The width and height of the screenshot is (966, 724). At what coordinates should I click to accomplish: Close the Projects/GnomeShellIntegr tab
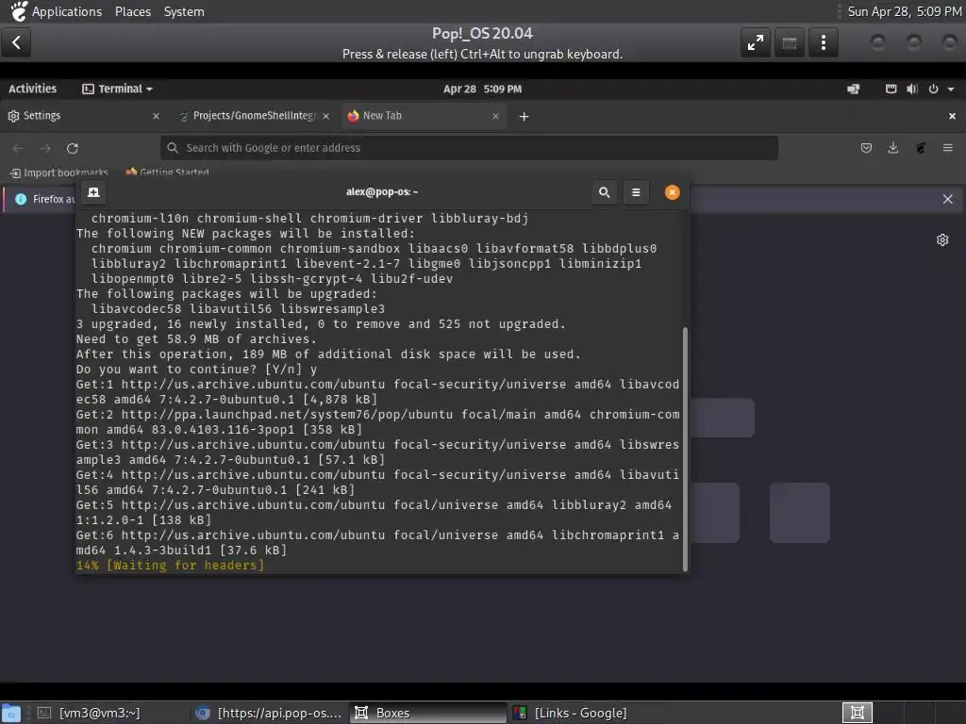(325, 116)
